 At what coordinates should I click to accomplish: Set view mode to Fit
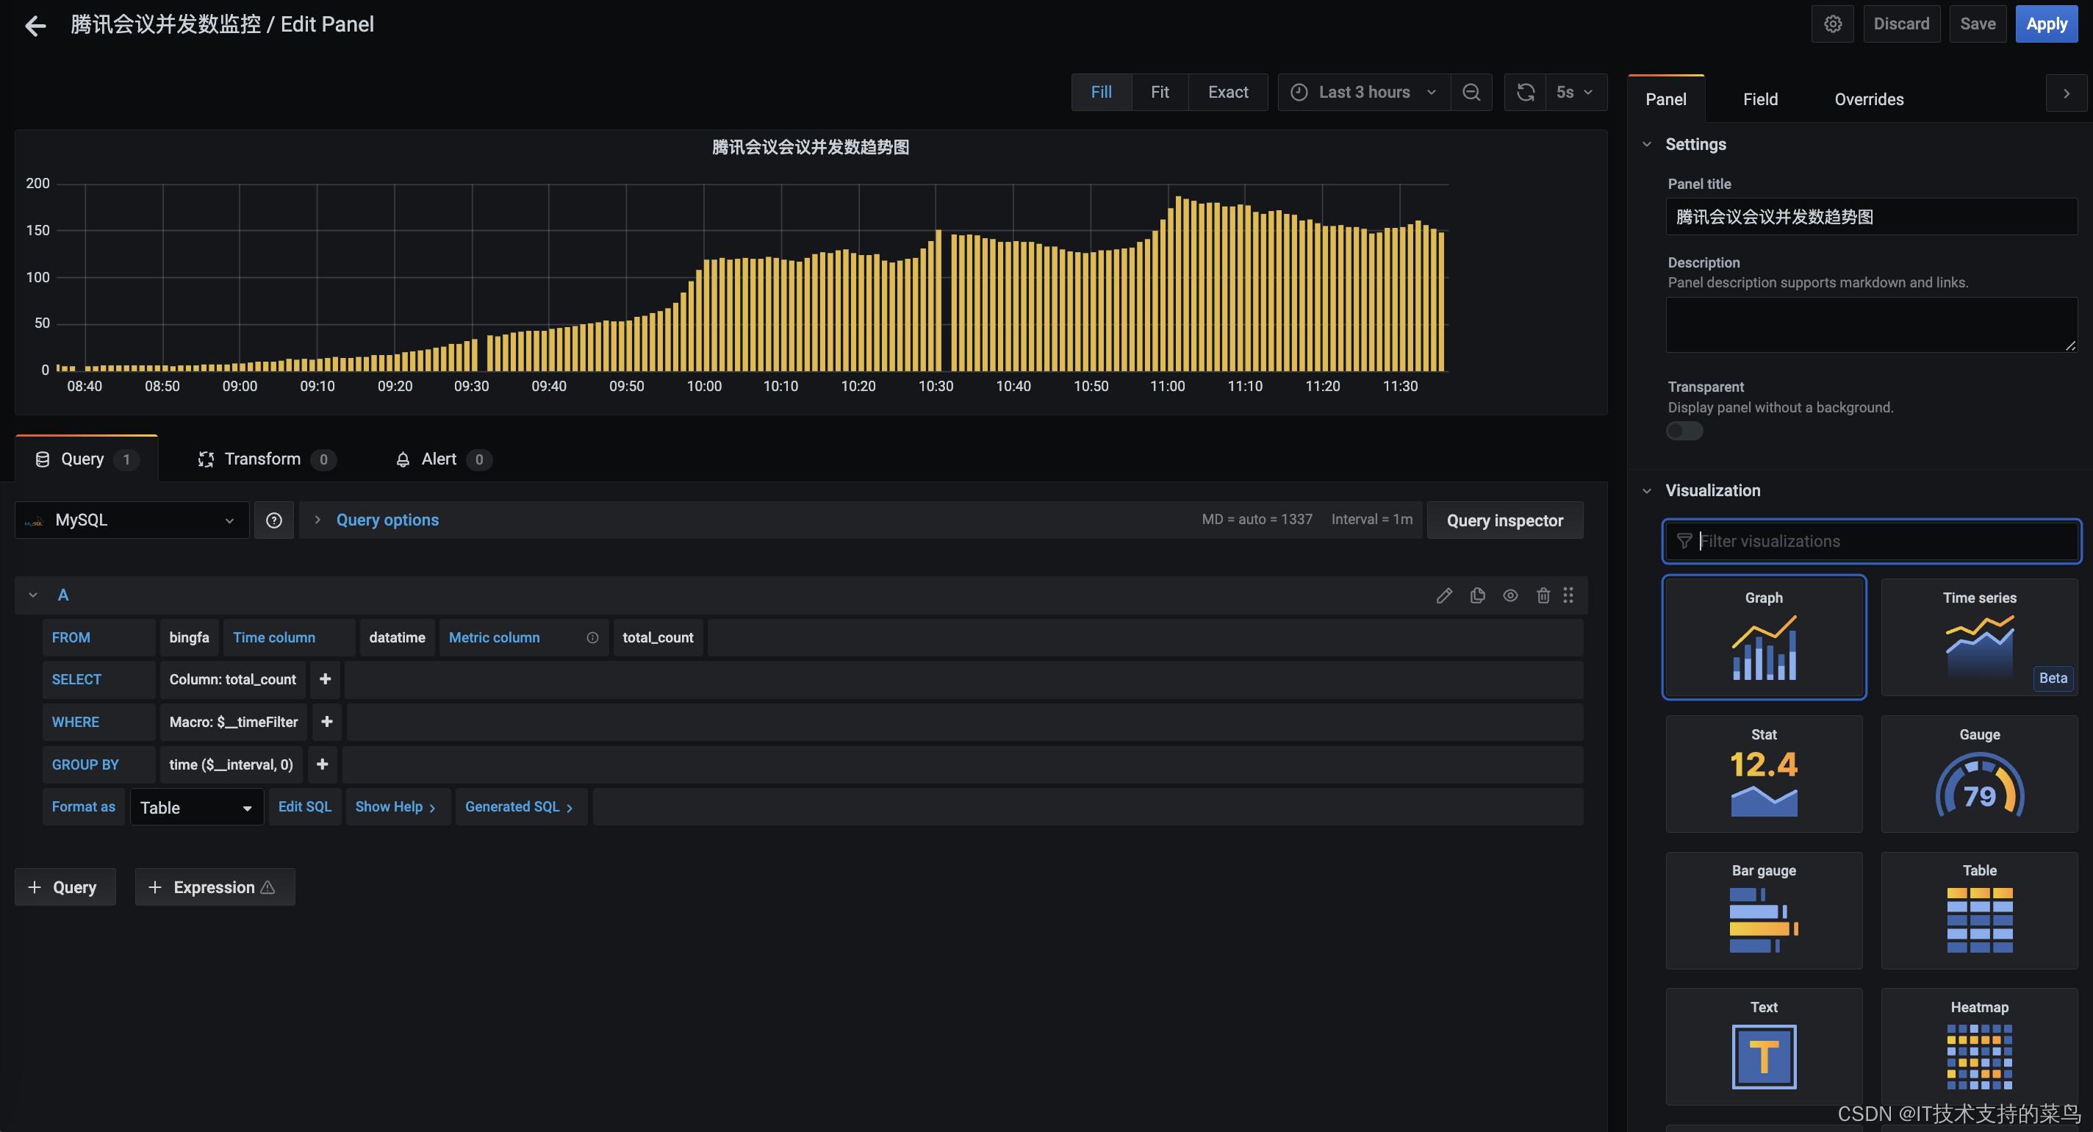pos(1160,93)
